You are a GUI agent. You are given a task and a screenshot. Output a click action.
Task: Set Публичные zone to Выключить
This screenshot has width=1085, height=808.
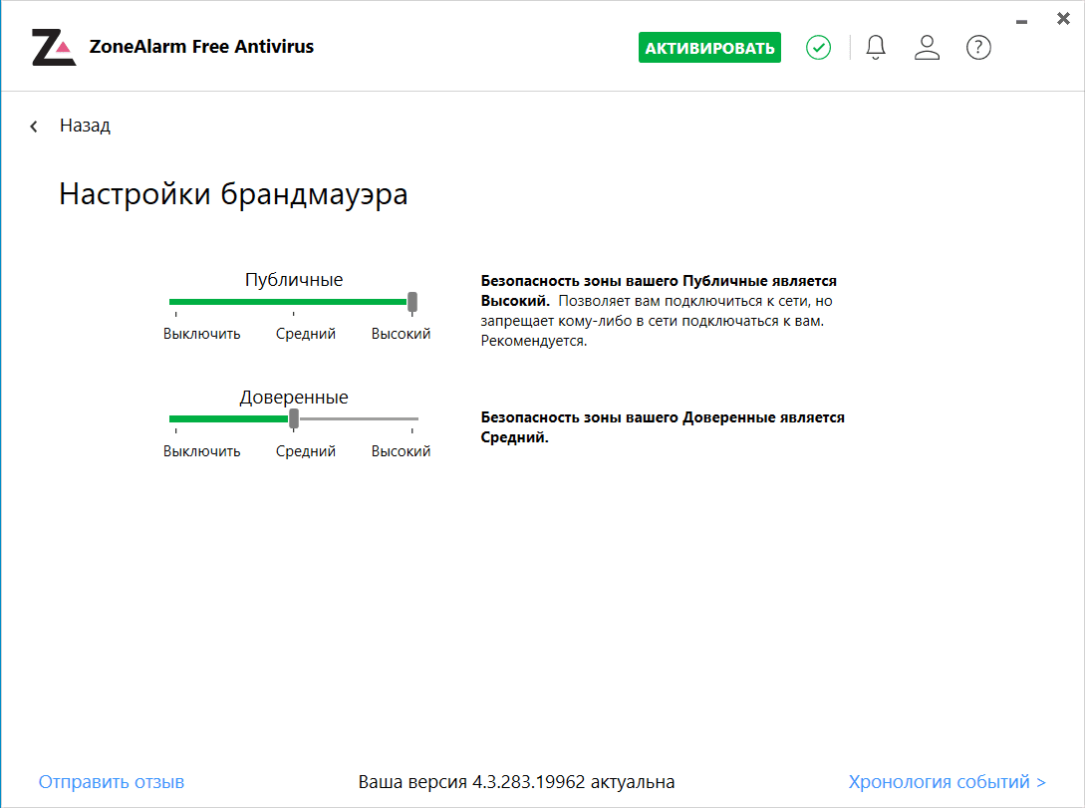coord(175,302)
